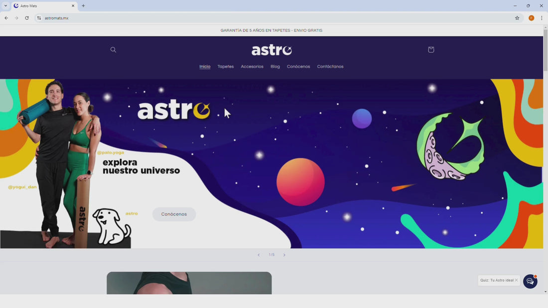548x308 pixels.
Task: Click the browser forward arrow
Action: 16,18
